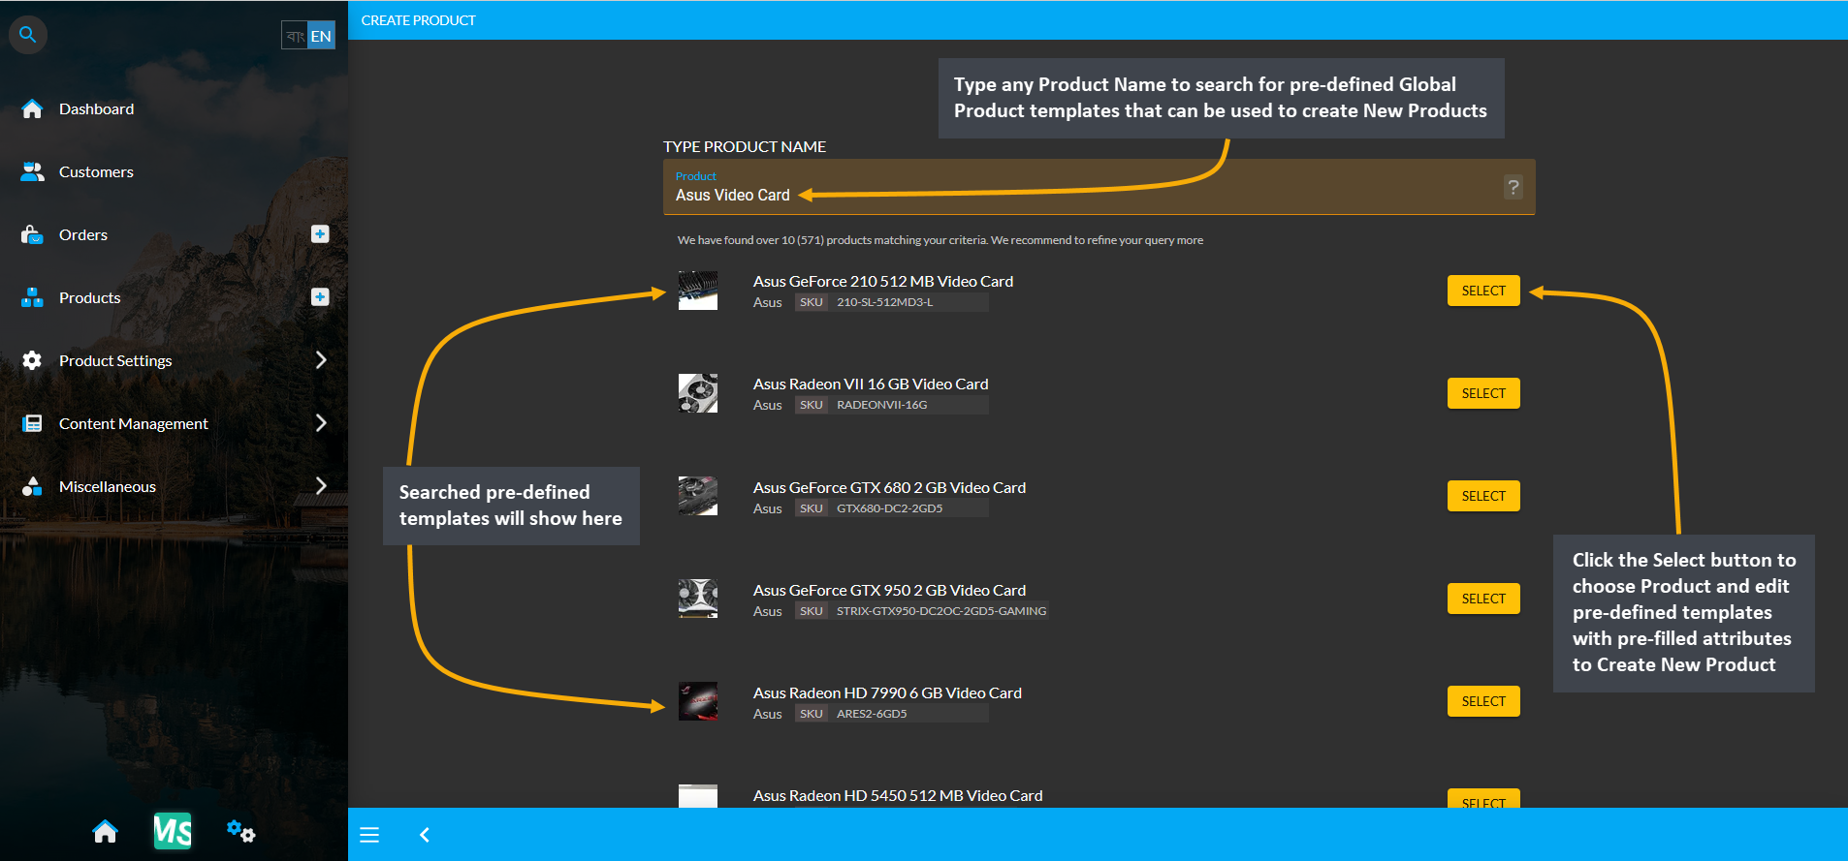The width and height of the screenshot is (1848, 861).
Task: Select Asus GeForce GTX 680 template
Action: click(x=1483, y=496)
